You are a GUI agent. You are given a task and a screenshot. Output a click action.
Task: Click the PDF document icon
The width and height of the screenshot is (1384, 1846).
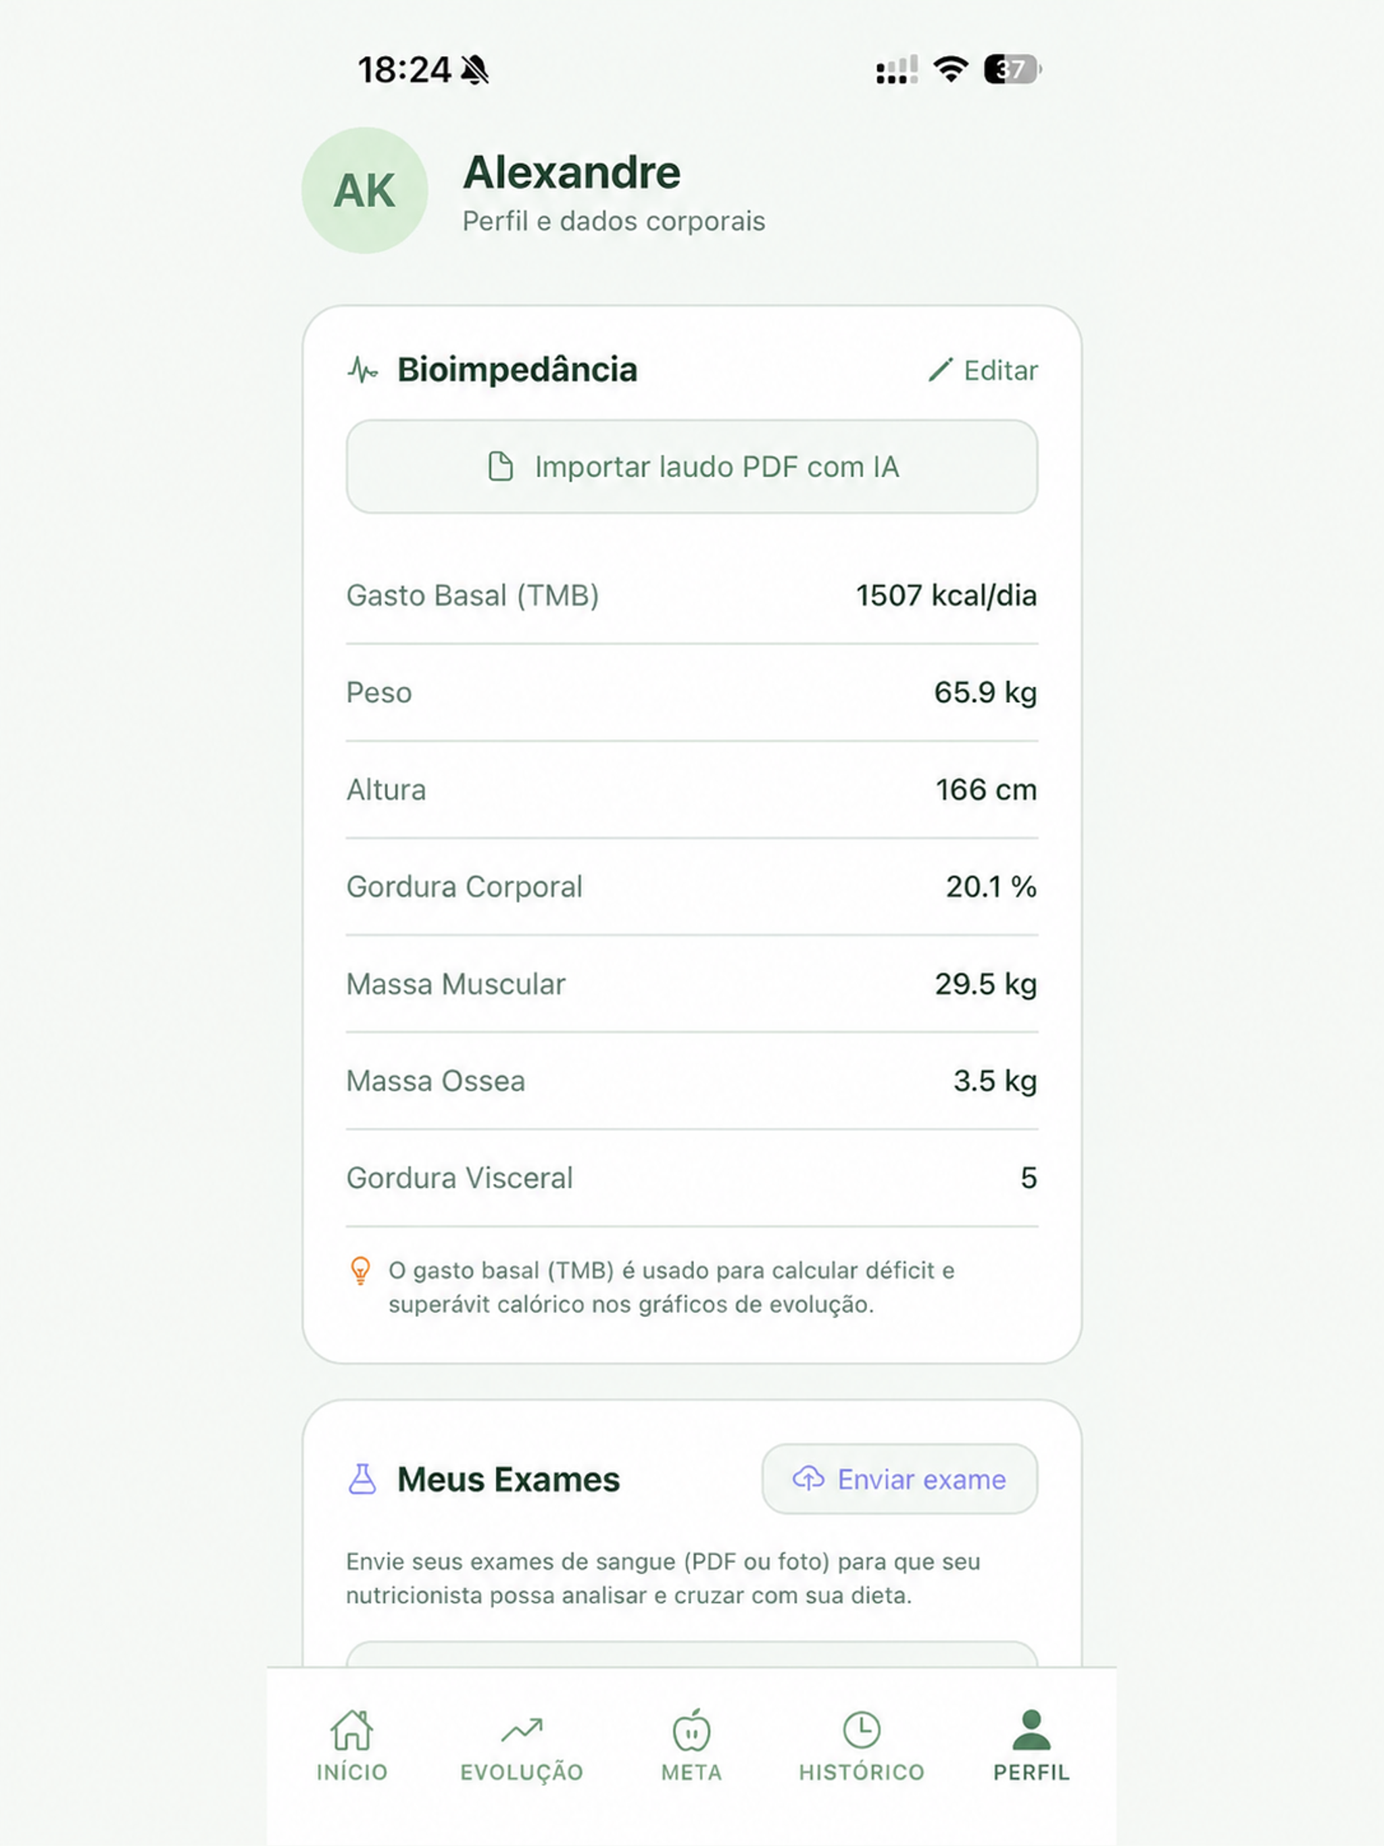[500, 466]
